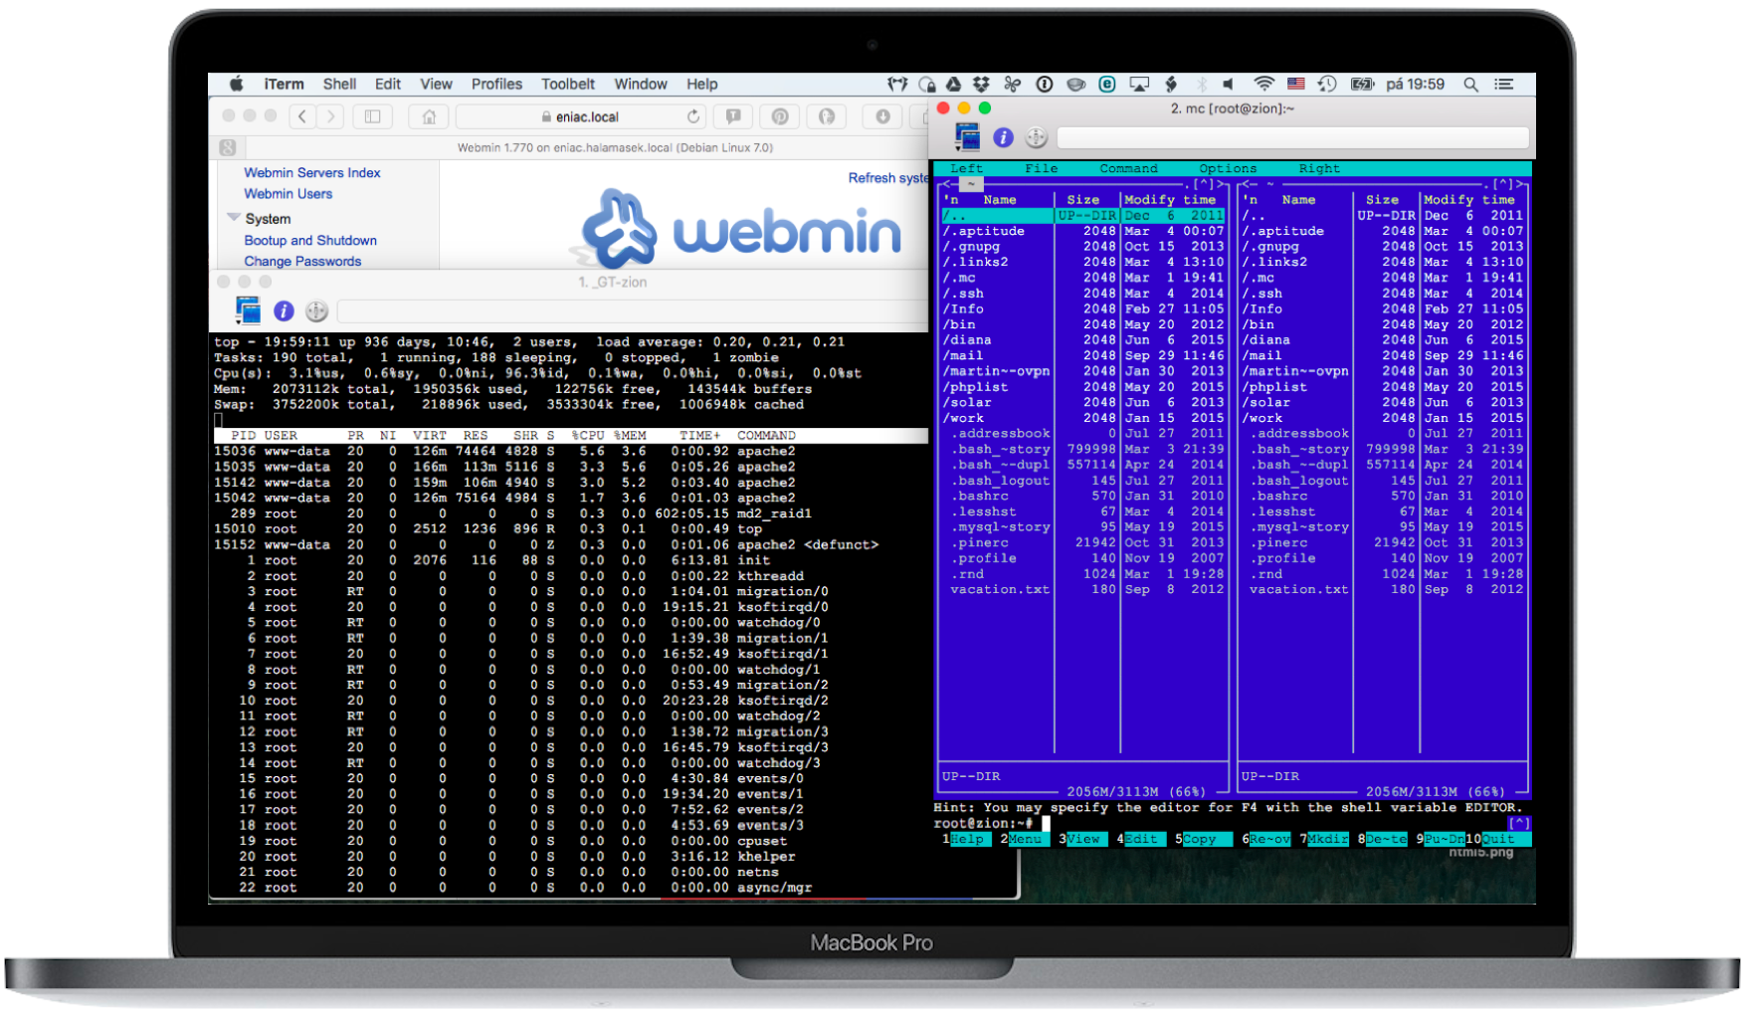Click the mc window toolbar text field
The width and height of the screenshot is (1745, 1020).
coord(1292,137)
